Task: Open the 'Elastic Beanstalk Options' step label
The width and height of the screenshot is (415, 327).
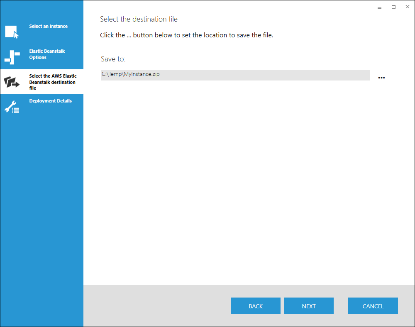Action: 47,54
